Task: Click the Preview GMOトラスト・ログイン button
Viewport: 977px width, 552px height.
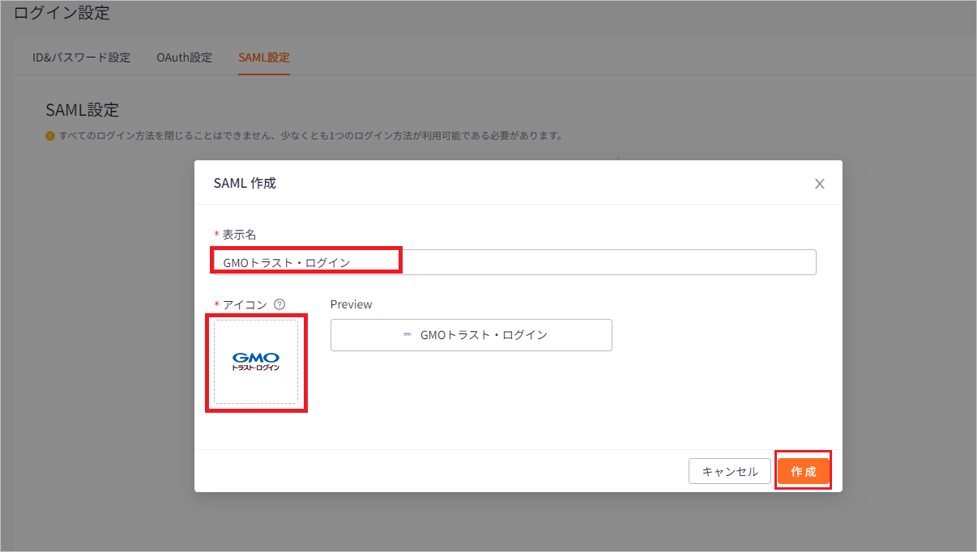Action: pos(471,335)
